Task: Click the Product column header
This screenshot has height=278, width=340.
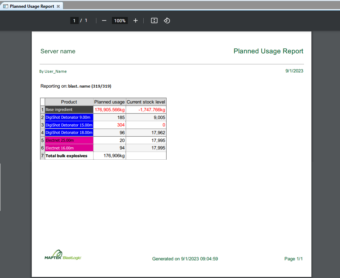Action: pyautogui.click(x=69, y=102)
